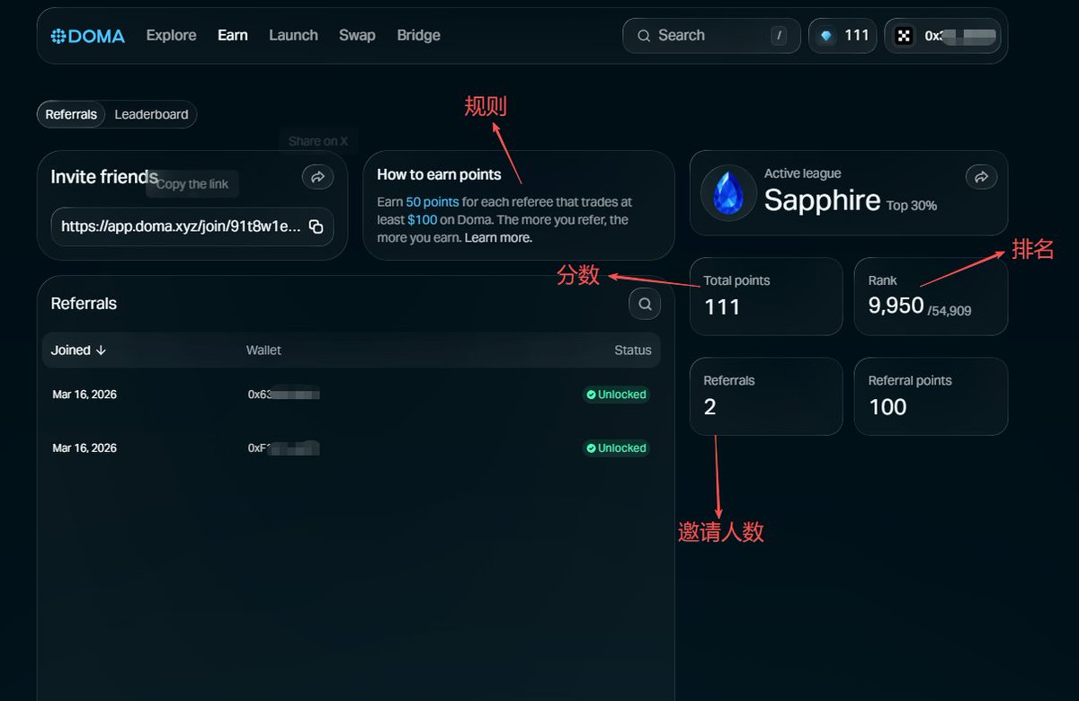
Task: Select the 0x63 wallet row
Action: pyautogui.click(x=352, y=395)
